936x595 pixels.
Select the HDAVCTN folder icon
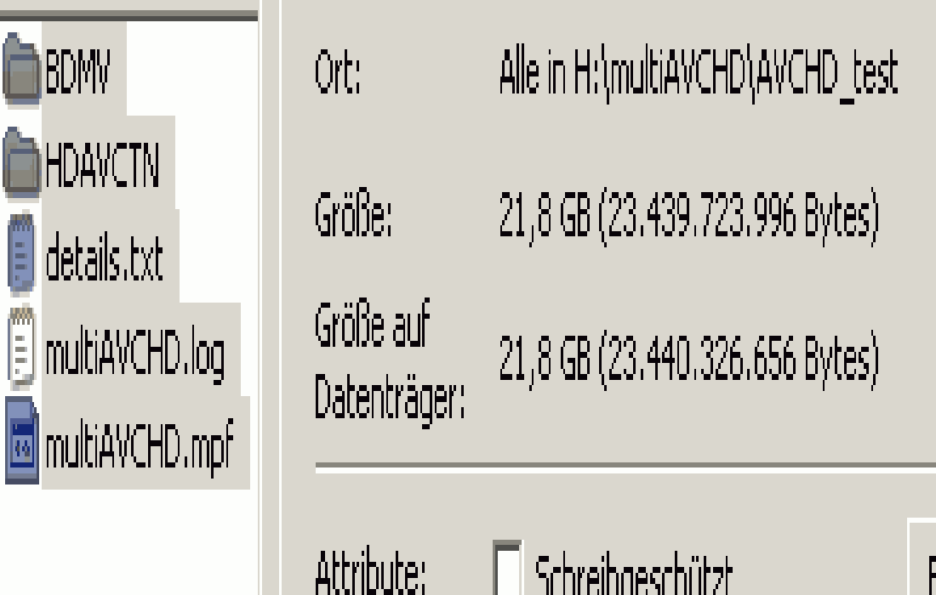[x=21, y=162]
